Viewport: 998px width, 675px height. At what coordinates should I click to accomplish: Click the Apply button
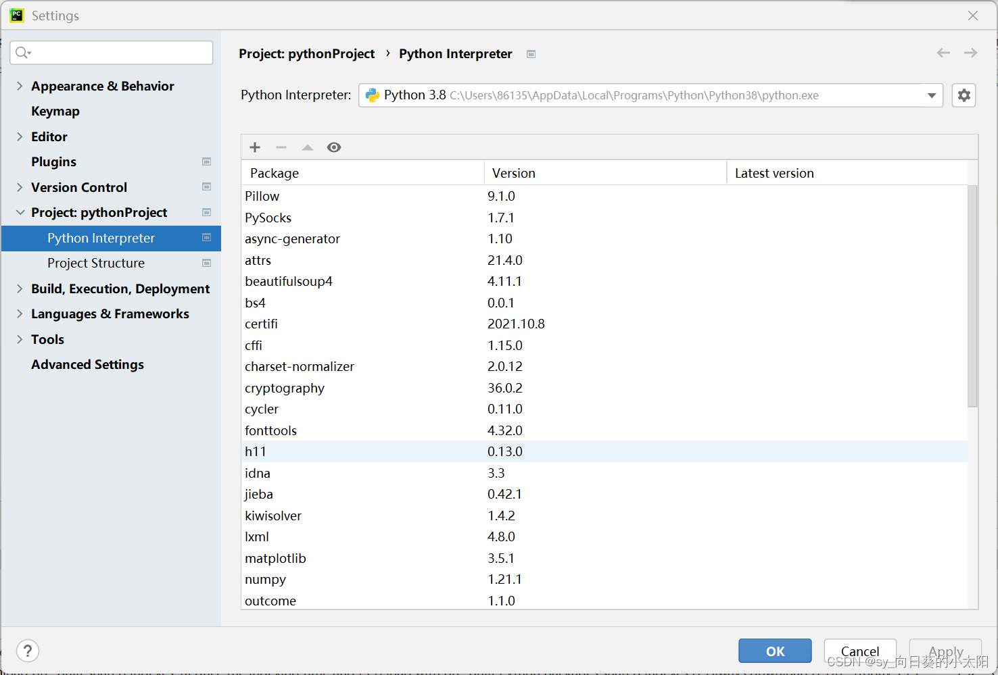[x=945, y=651]
